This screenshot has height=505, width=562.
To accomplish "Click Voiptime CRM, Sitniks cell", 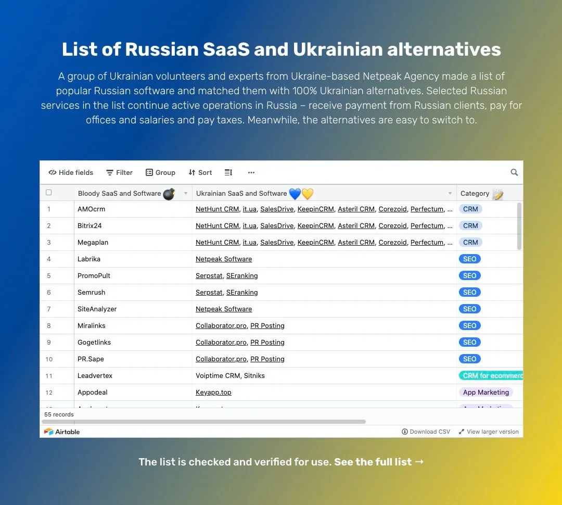I will coord(324,376).
